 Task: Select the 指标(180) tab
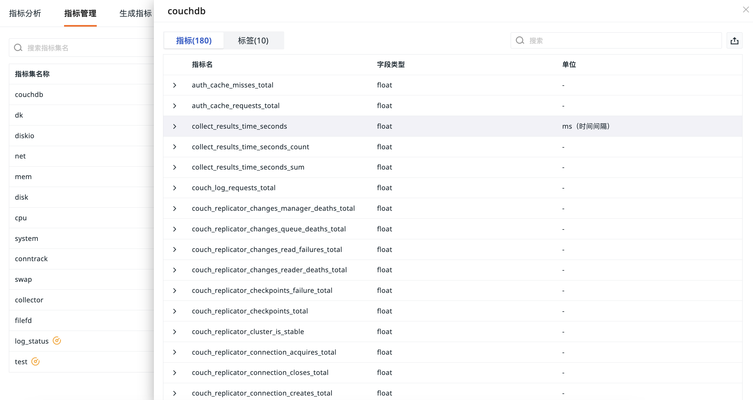193,41
